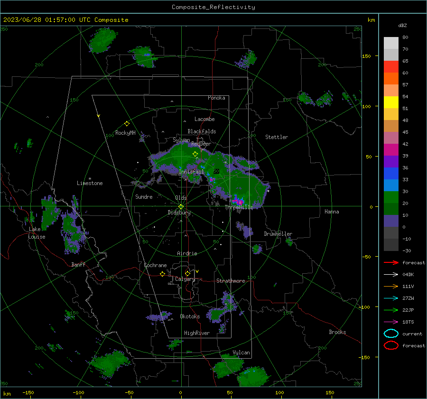Select the blue 33-36 dBZ swatch
This screenshot has width=427, height=399.
pos(391,174)
